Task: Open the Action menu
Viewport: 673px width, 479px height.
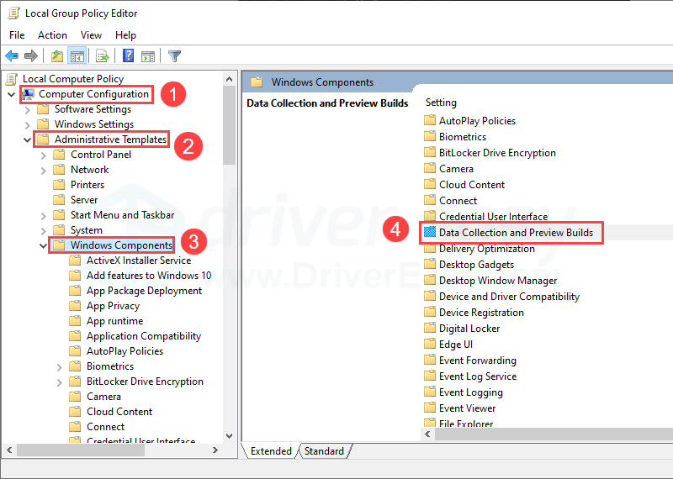Action: coord(52,35)
